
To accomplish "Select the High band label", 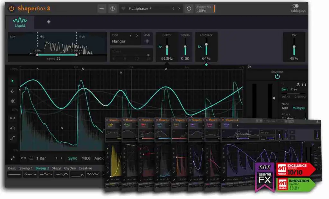I will (x=82, y=37).
